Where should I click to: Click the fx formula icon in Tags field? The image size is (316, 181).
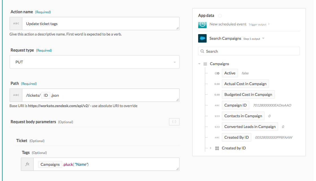click(x=27, y=164)
